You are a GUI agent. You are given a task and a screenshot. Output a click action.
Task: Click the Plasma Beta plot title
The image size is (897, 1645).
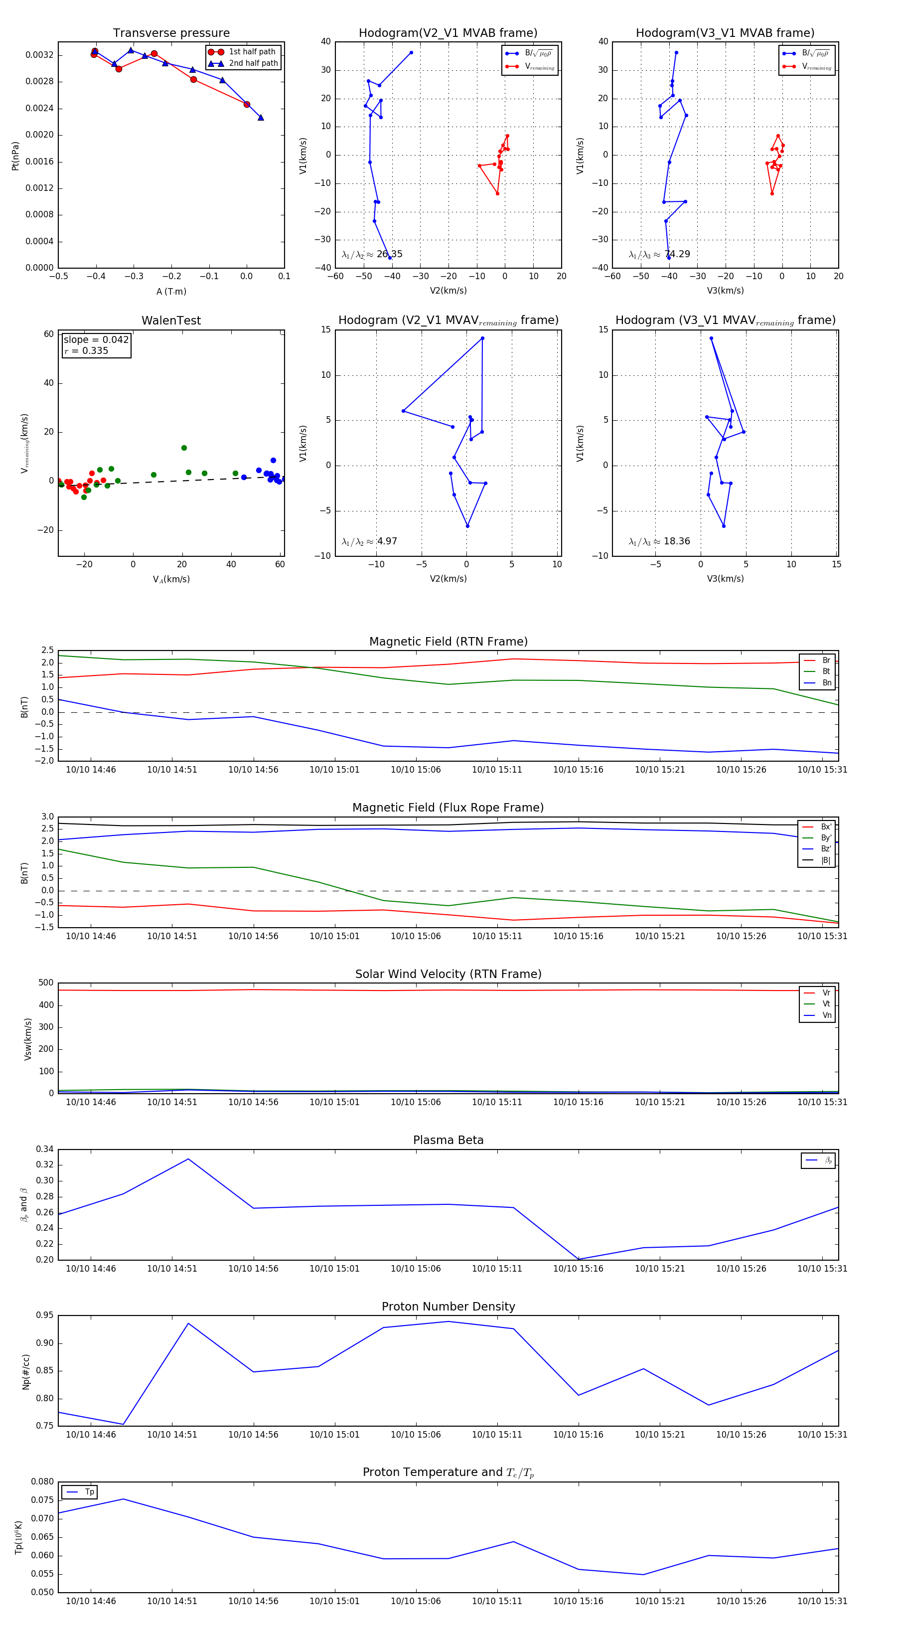448,1140
